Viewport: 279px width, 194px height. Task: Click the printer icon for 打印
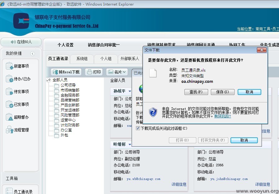(x=89, y=72)
